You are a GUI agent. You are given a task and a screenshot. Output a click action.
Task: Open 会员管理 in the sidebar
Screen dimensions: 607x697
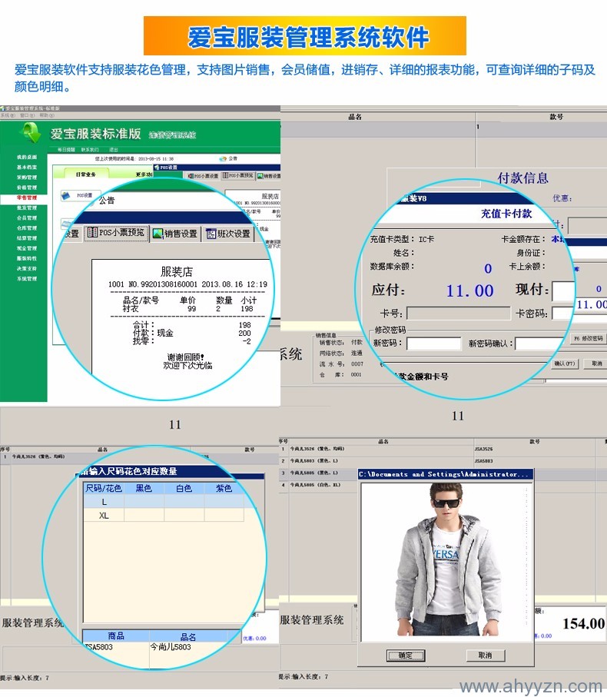tap(26, 217)
